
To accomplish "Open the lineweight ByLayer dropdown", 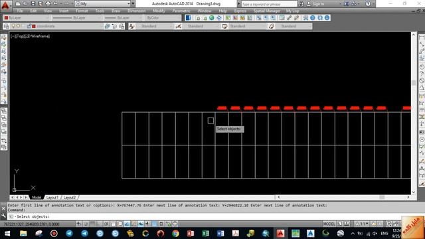I will [124, 18].
